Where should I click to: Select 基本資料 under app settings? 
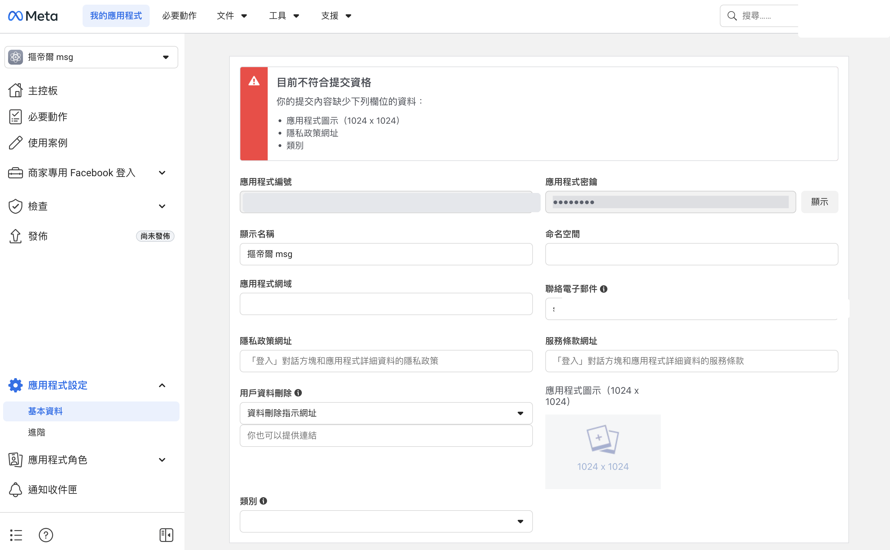[x=91, y=411]
